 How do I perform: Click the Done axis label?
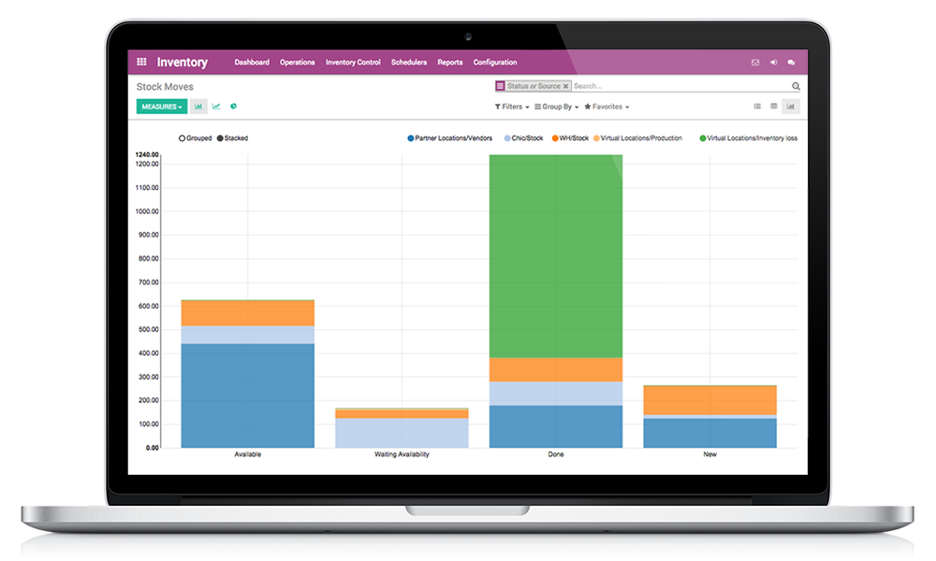point(556,454)
